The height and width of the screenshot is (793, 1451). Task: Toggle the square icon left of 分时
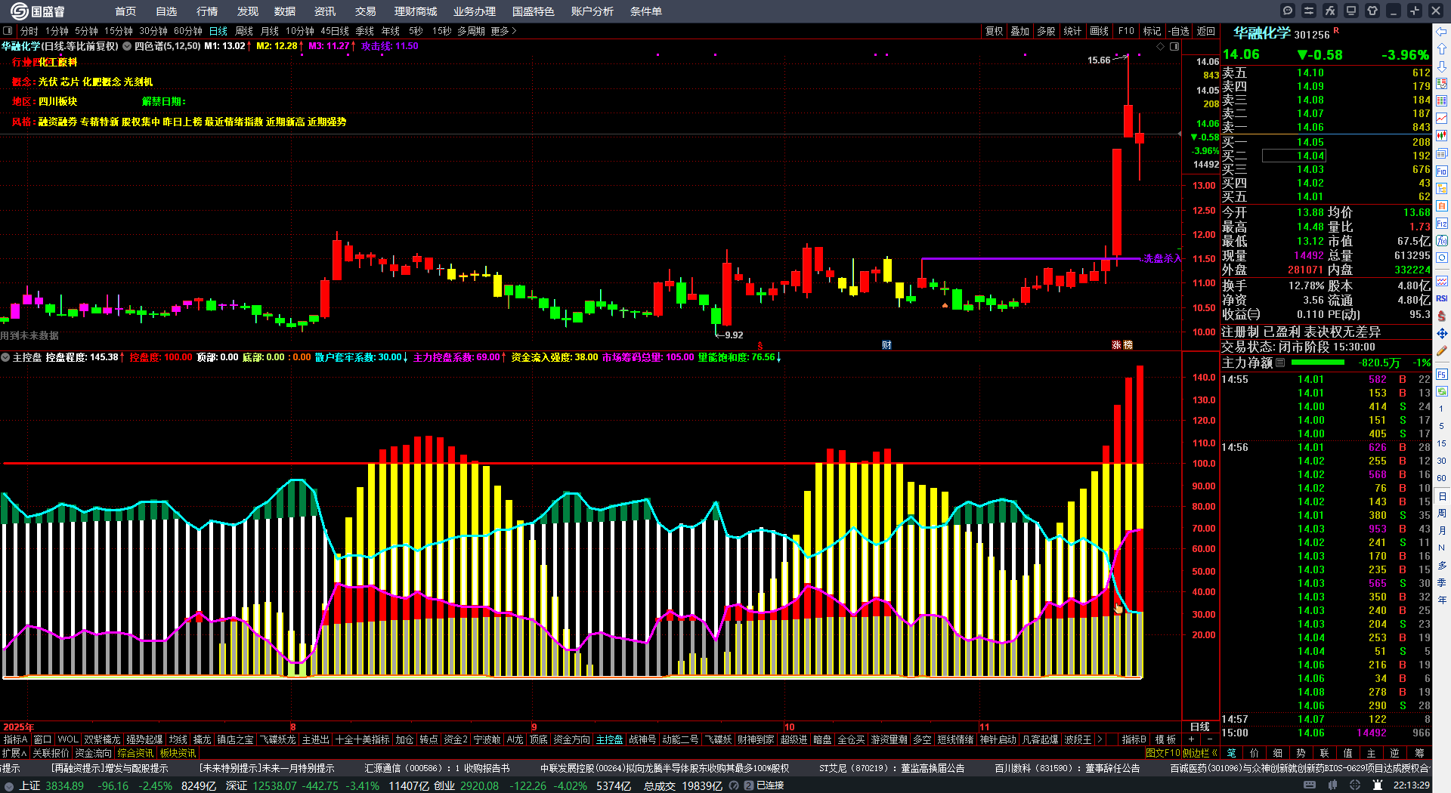(x=8, y=31)
